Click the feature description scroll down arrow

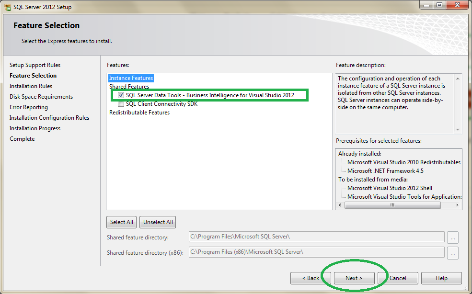point(458,130)
